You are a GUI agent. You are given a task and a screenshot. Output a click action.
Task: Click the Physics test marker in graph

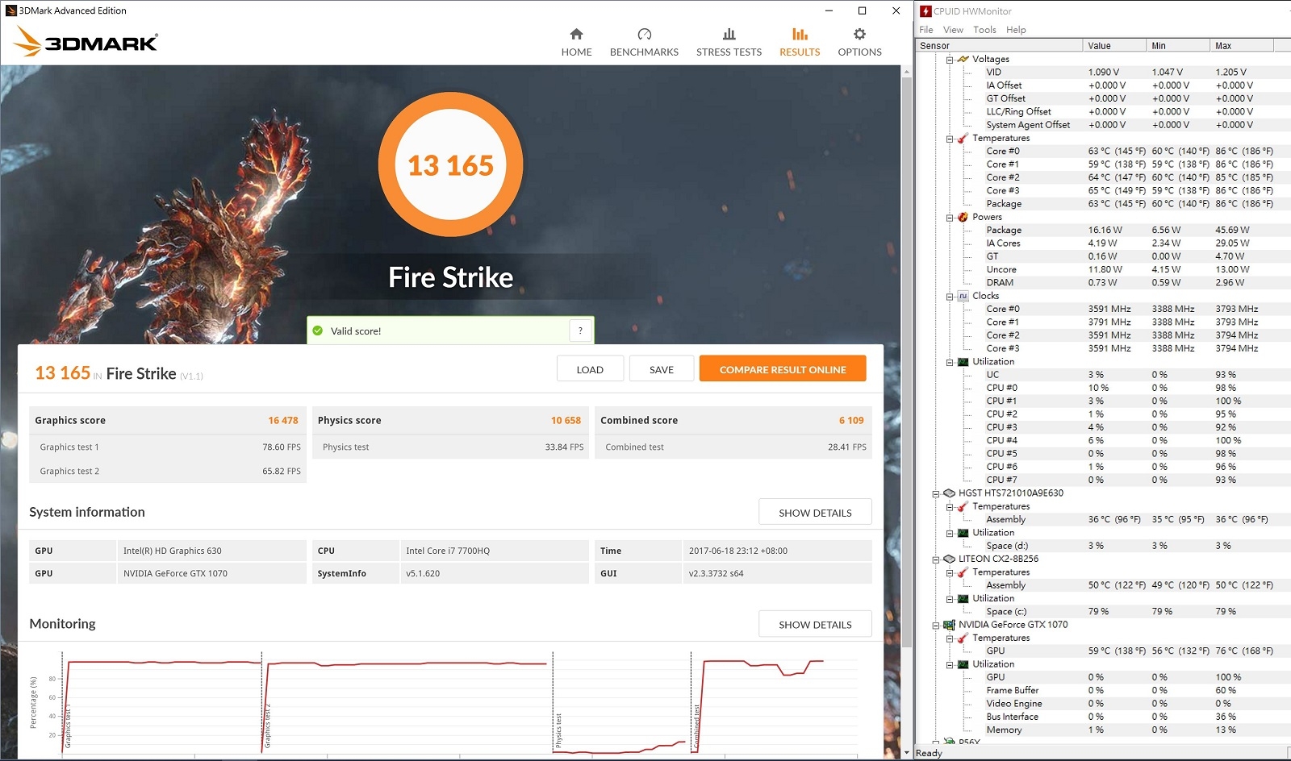tap(558, 730)
